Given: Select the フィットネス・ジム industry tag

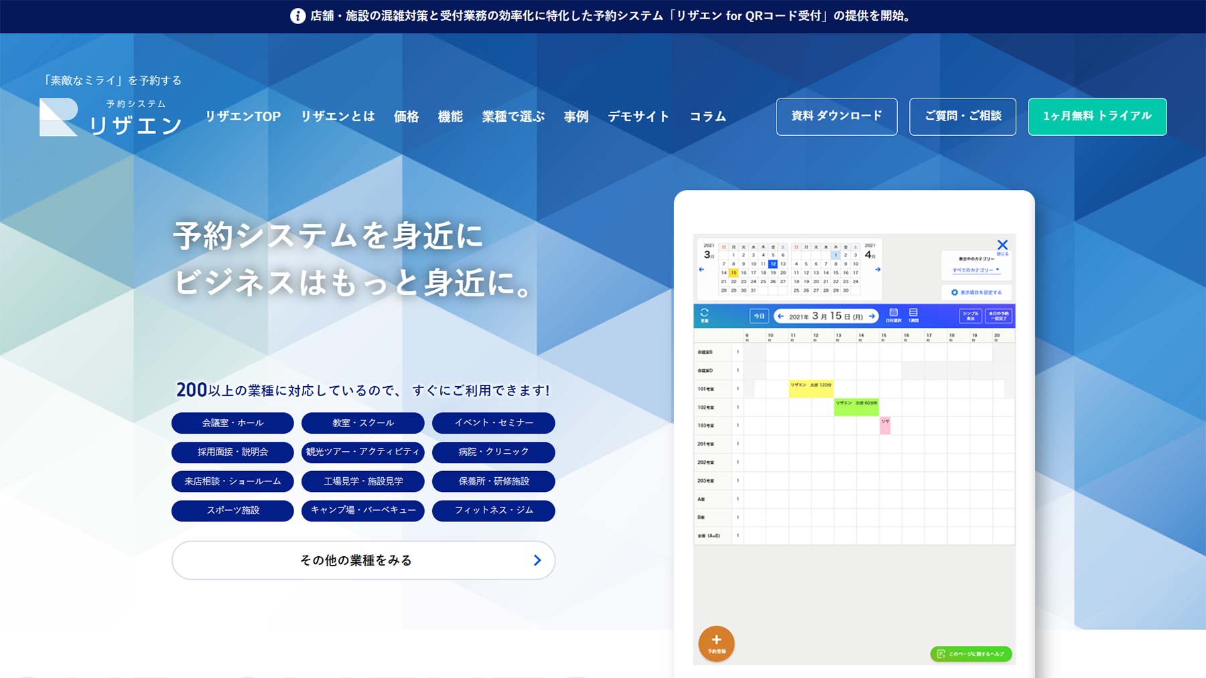Looking at the screenshot, I should [494, 511].
